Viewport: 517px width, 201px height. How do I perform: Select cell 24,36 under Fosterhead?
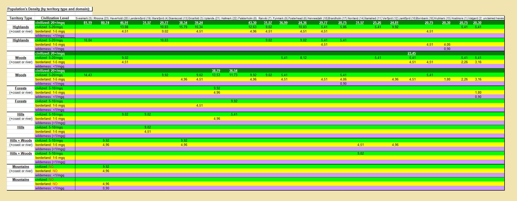tap(303, 23)
